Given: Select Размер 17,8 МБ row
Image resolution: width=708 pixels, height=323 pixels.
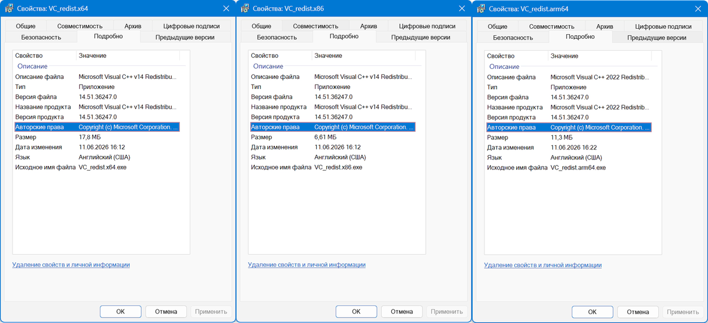Looking at the screenshot, I should pos(96,137).
